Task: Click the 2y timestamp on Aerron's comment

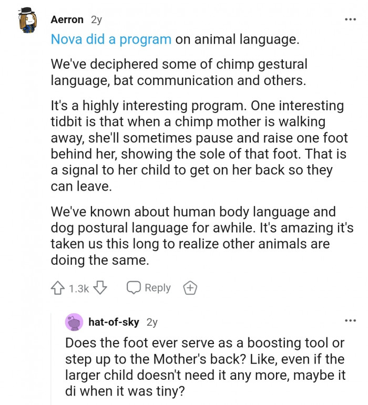Action: point(96,19)
